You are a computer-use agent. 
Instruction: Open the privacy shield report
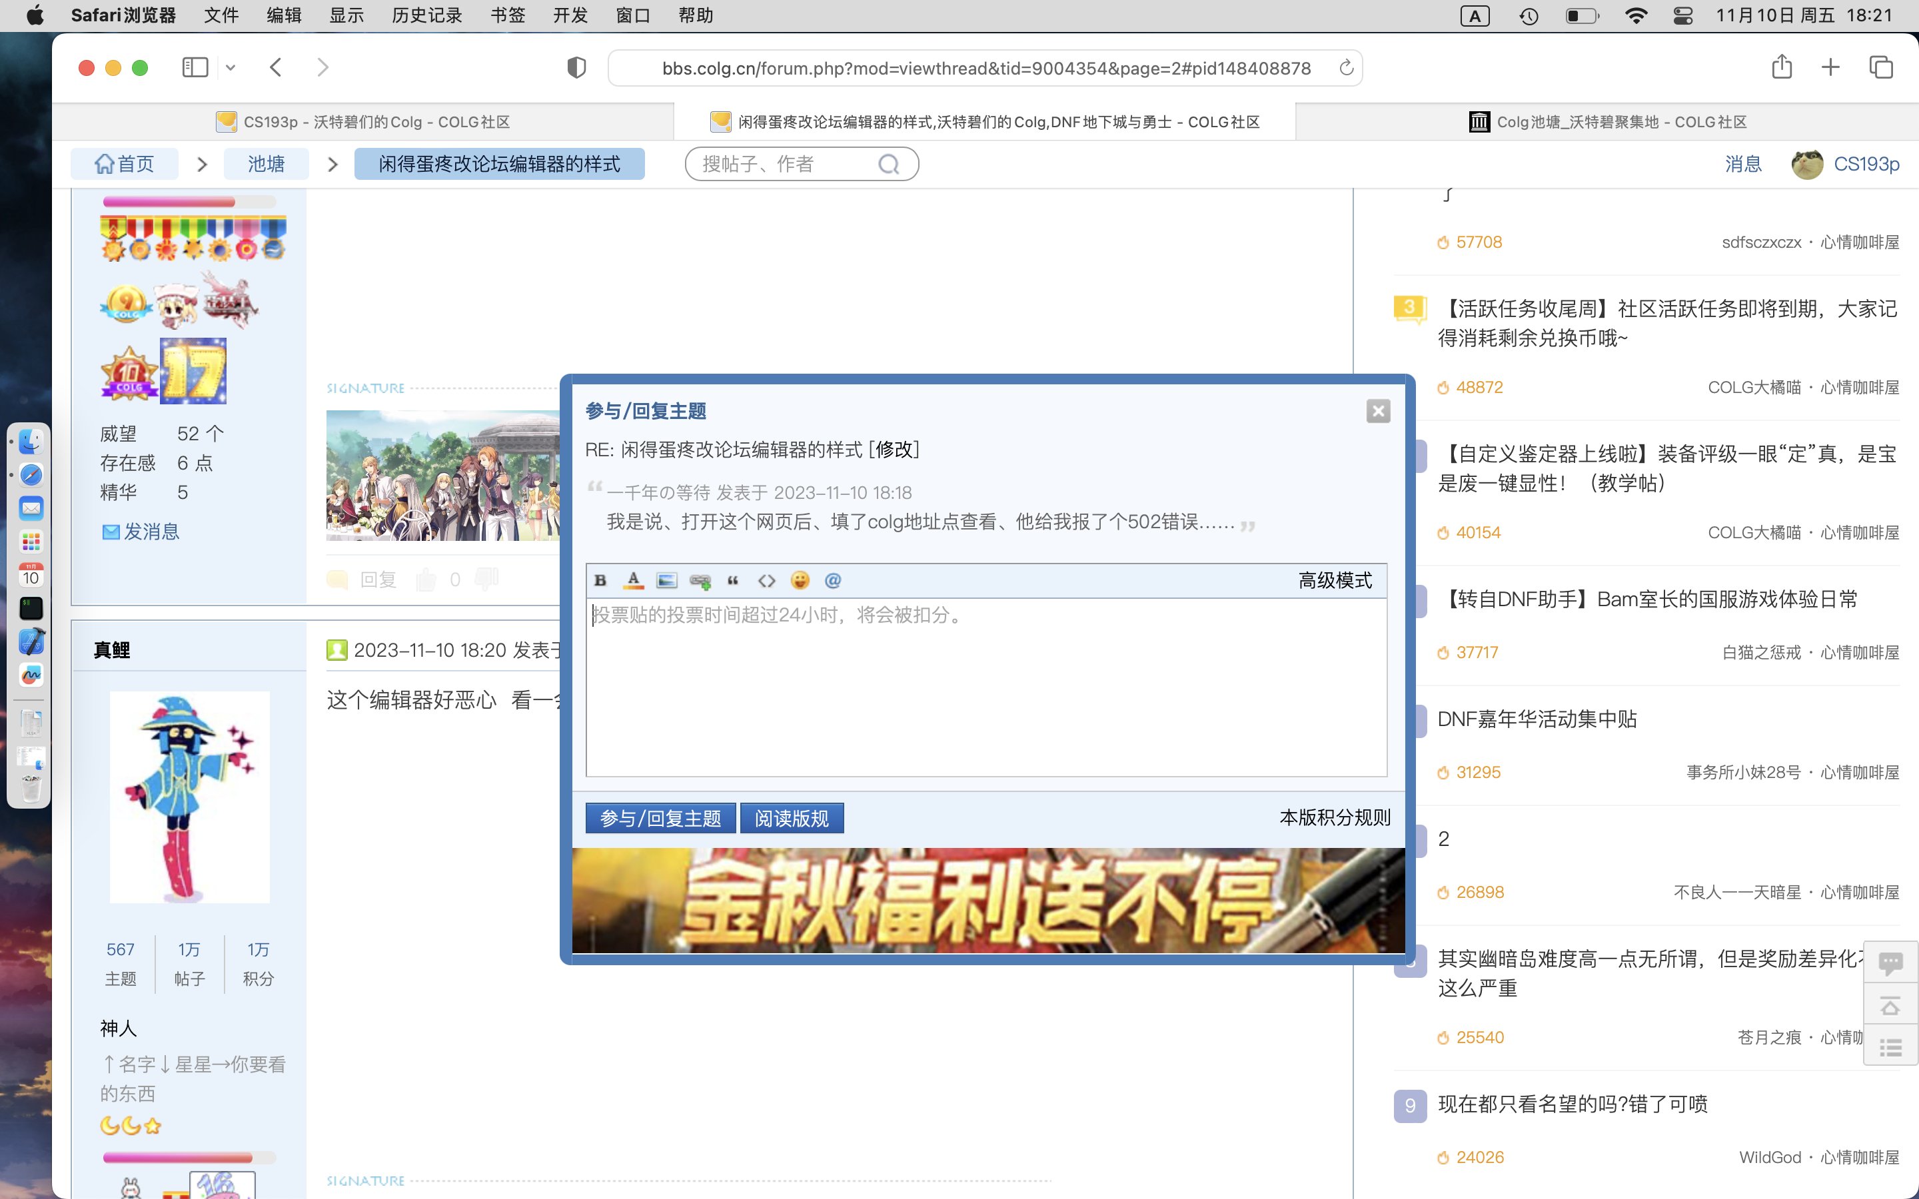click(576, 68)
